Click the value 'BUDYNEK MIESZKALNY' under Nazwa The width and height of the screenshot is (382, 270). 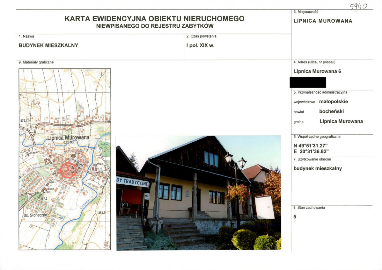pyautogui.click(x=48, y=45)
